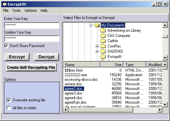This screenshot has height=121, width=170.
Task: Open the Options menu
Action: 31,10
